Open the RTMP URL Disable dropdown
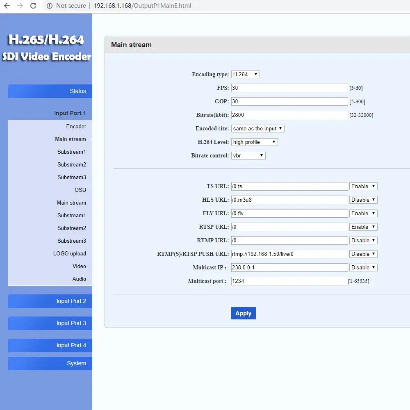The image size is (410, 410). tap(363, 240)
